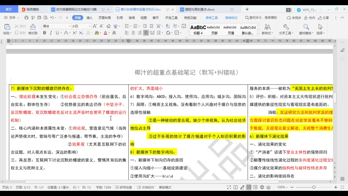Click the character shading A icon
Image resolution: width=348 pixels, height=196 pixels.
(x=114, y=33)
